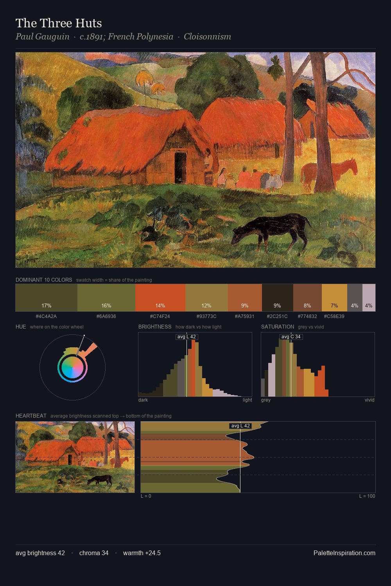Click the 'vivid' axis label

[x=369, y=400]
